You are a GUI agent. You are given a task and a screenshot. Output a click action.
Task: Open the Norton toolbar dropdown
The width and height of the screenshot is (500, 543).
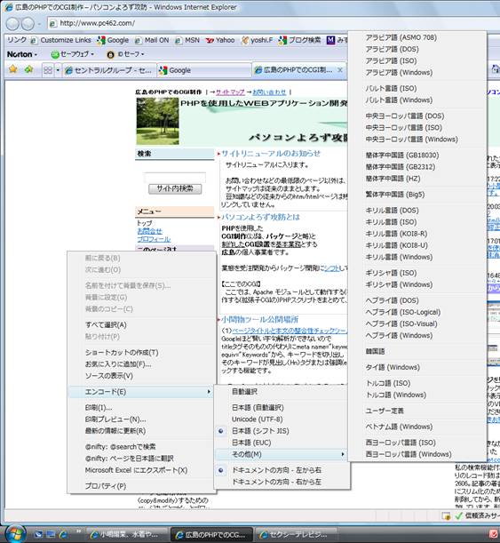point(22,54)
